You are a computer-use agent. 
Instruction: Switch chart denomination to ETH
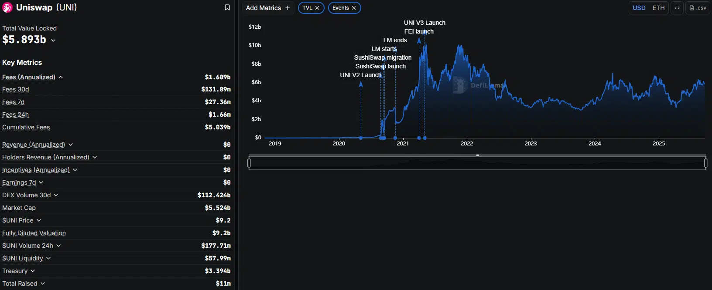coord(658,8)
